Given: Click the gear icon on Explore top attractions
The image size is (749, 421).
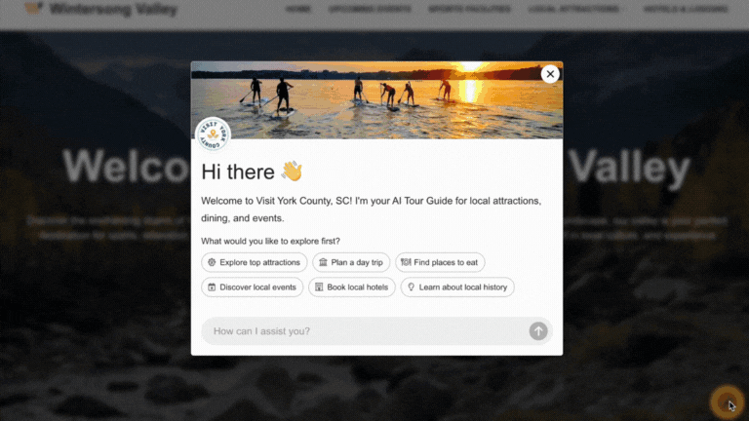Looking at the screenshot, I should point(212,262).
